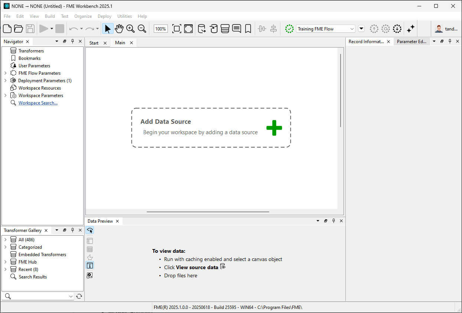Toggle the arrow Select tool
This screenshot has width=462, height=313.
click(108, 29)
